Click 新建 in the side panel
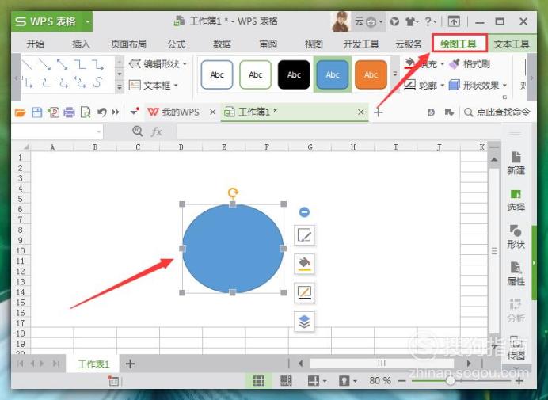 516,163
